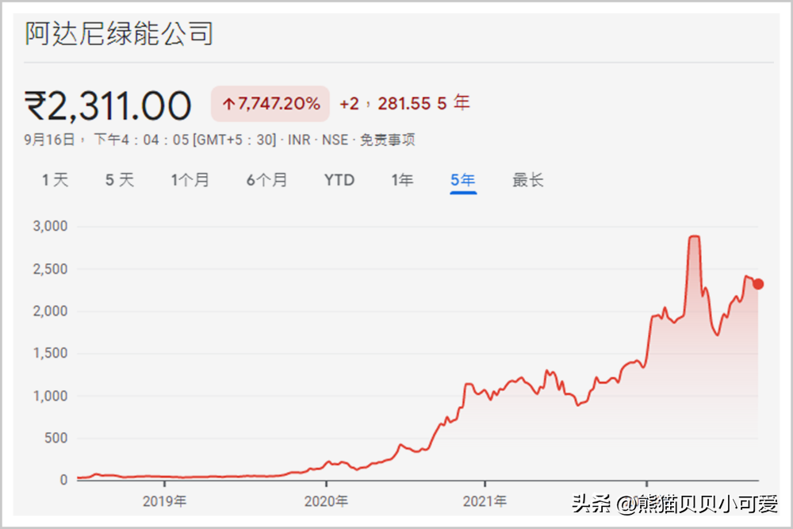
Task: Switch chart to 1个月 range
Action: tap(190, 180)
